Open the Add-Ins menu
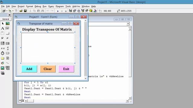Viewport: 193px width, 108px height. [76, 6]
